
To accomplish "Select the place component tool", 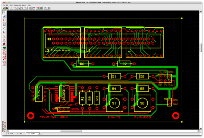I will [x=4, y=24].
